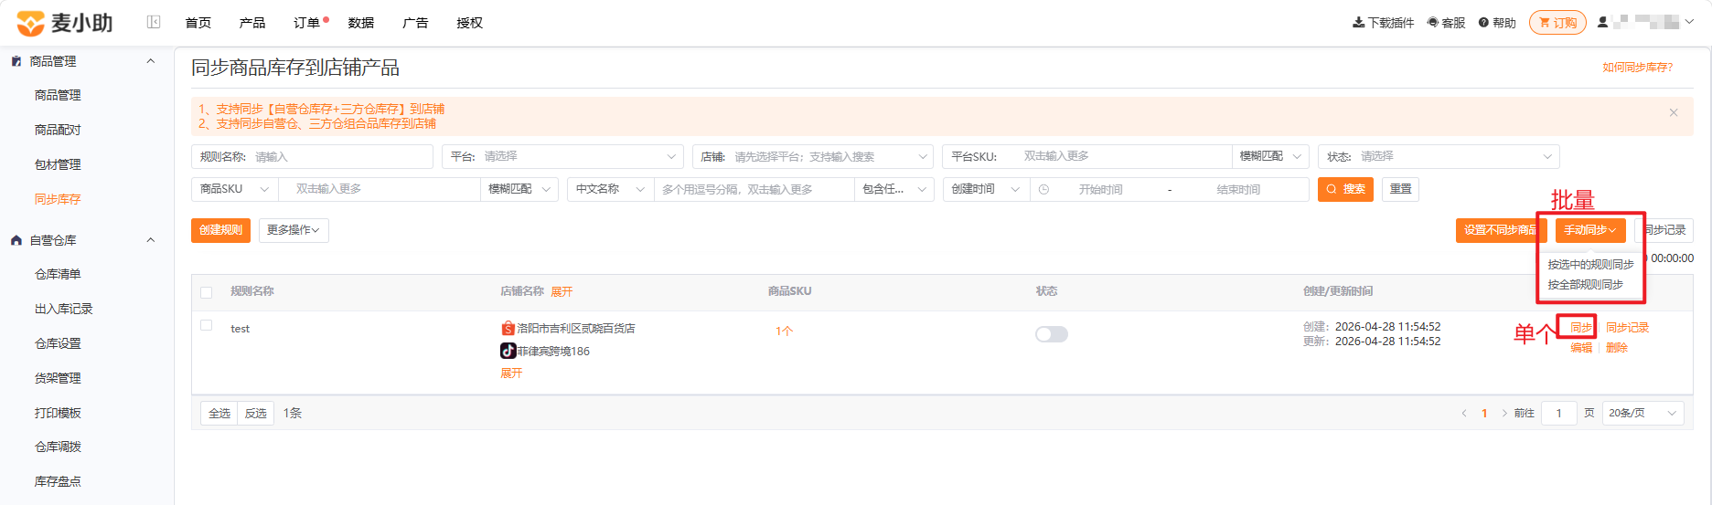Click the 重置 reset button

(1400, 189)
